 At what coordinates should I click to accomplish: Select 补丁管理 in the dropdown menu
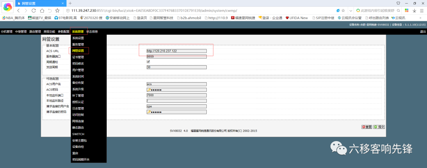click(x=78, y=96)
